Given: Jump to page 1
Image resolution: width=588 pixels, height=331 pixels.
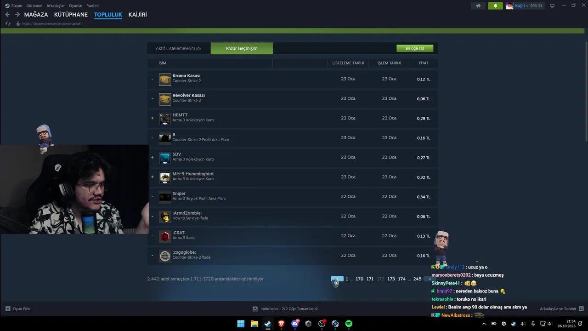Looking at the screenshot, I should [x=347, y=279].
